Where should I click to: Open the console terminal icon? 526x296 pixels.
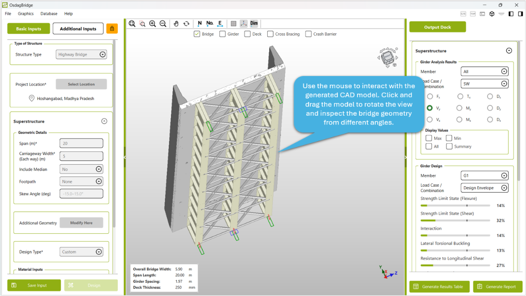pyautogui.click(x=482, y=14)
